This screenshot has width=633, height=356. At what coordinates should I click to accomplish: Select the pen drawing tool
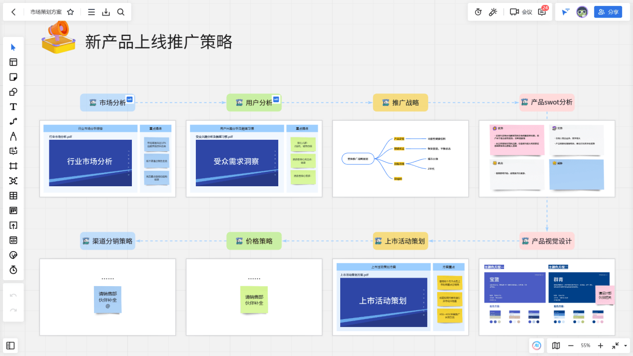pyautogui.click(x=13, y=136)
